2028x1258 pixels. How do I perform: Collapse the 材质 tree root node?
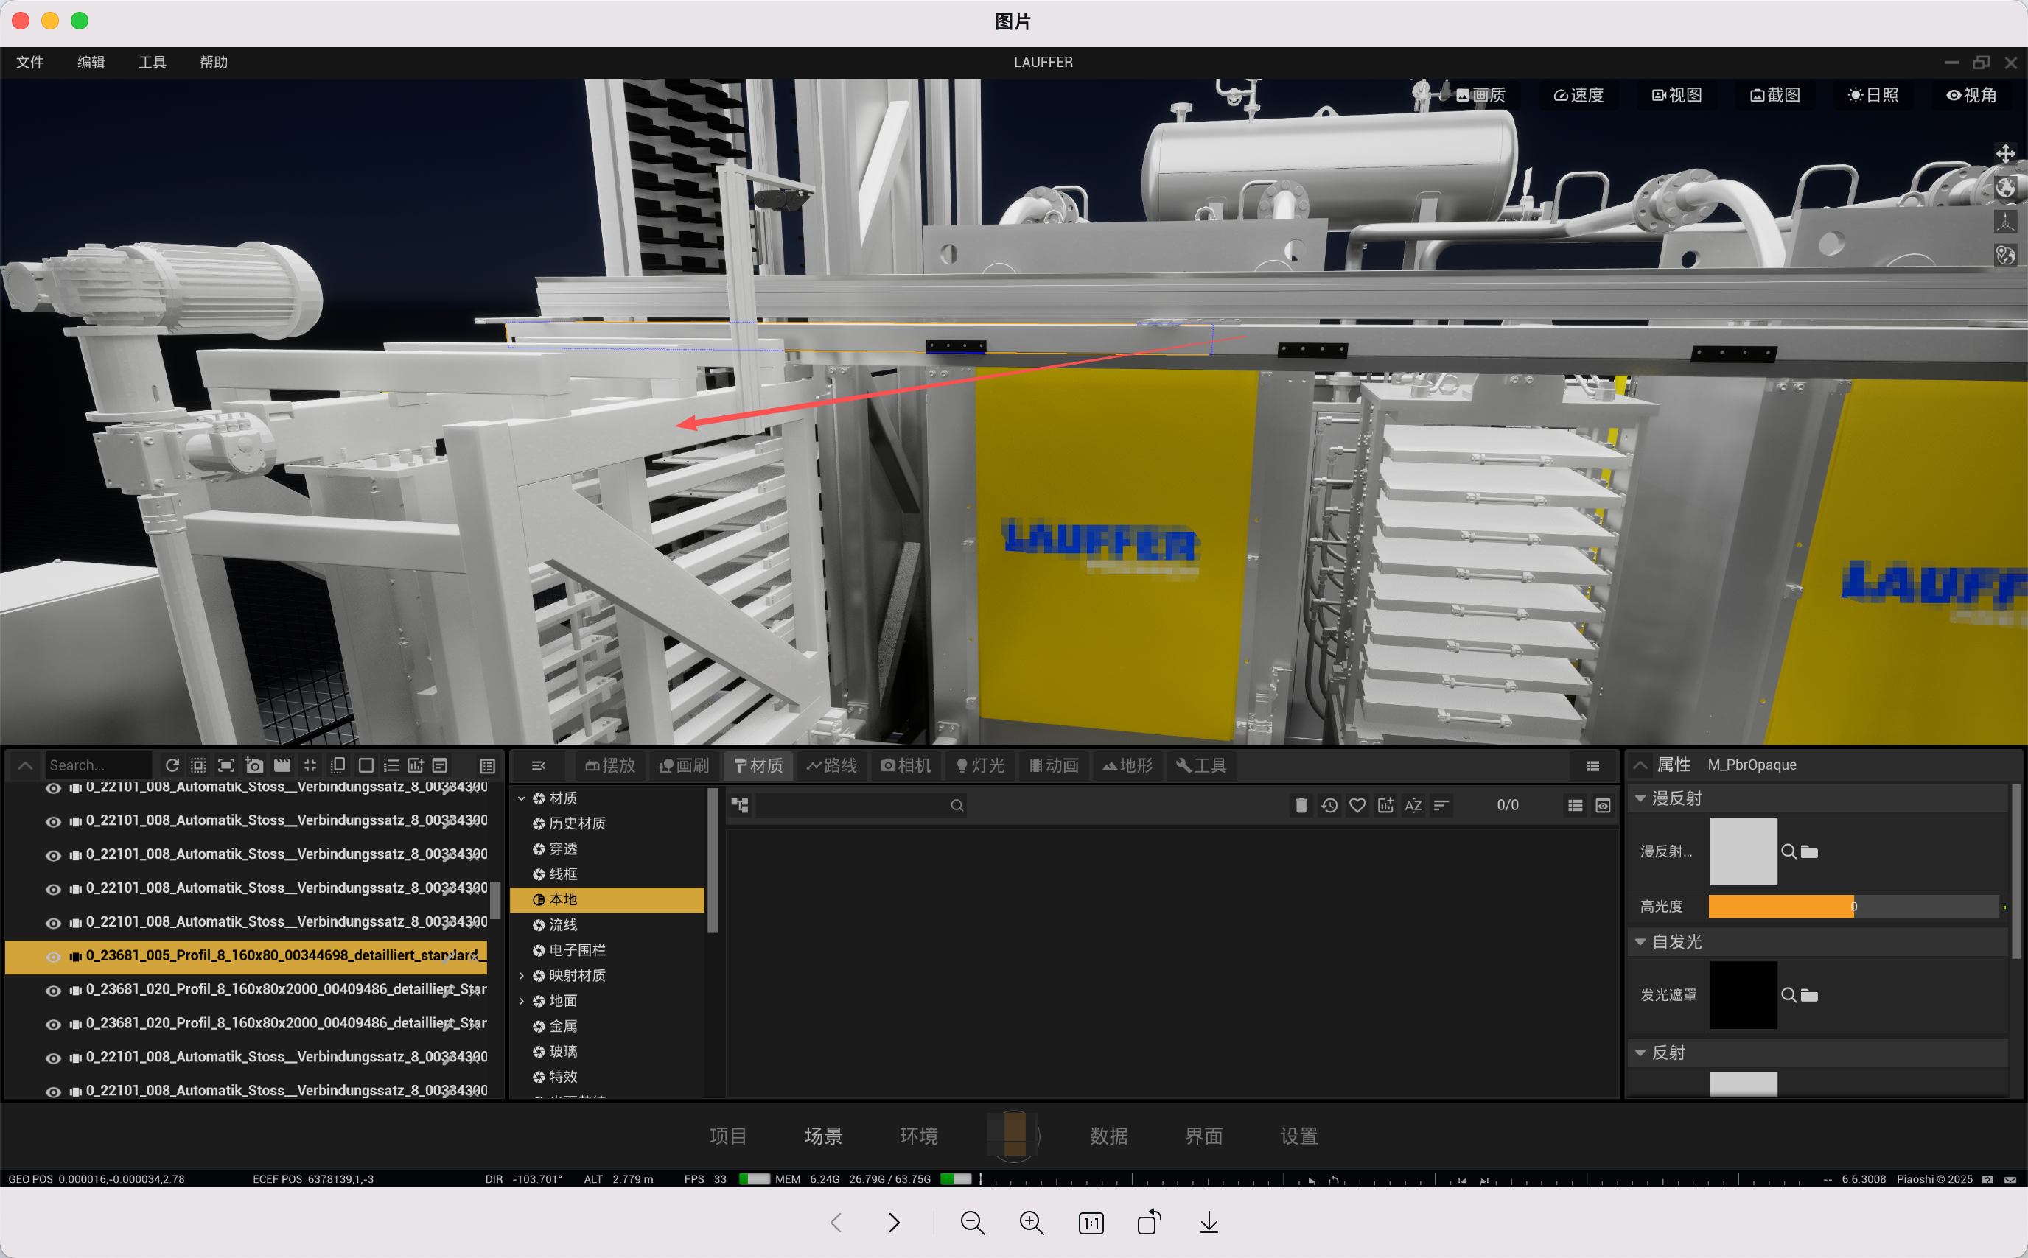pos(522,798)
